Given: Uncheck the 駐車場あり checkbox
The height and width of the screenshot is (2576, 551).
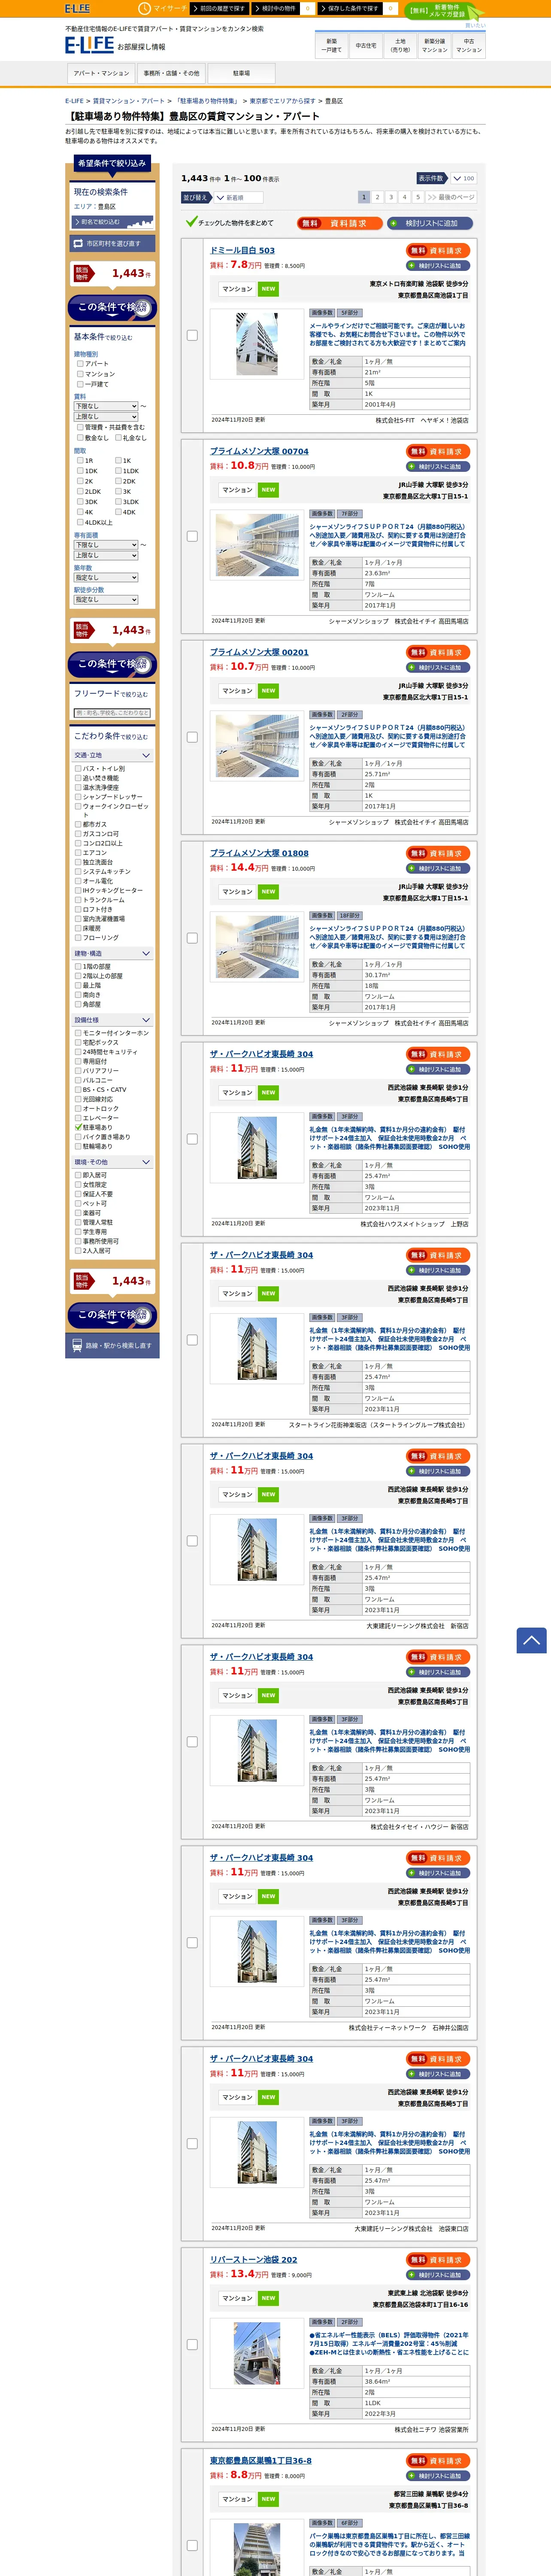Looking at the screenshot, I should tap(78, 1127).
